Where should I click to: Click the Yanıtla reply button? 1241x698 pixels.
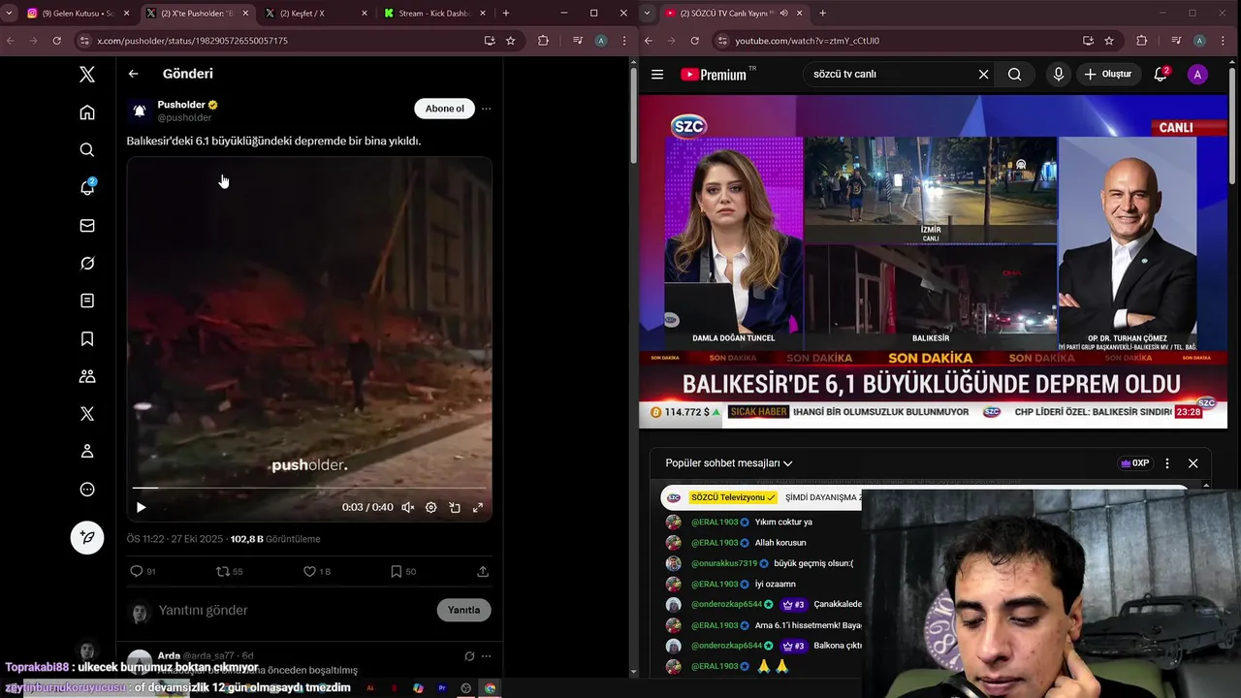463,610
